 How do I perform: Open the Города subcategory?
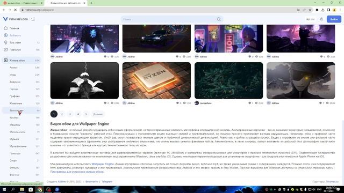pos(21,89)
